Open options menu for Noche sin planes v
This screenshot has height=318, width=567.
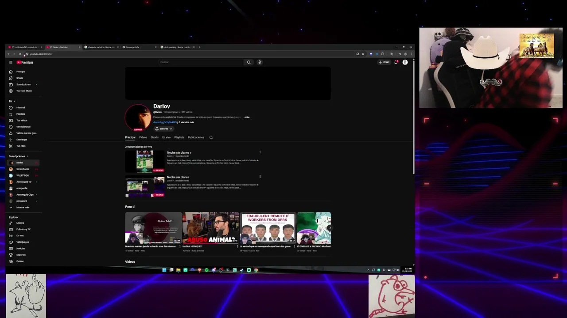pos(260,152)
